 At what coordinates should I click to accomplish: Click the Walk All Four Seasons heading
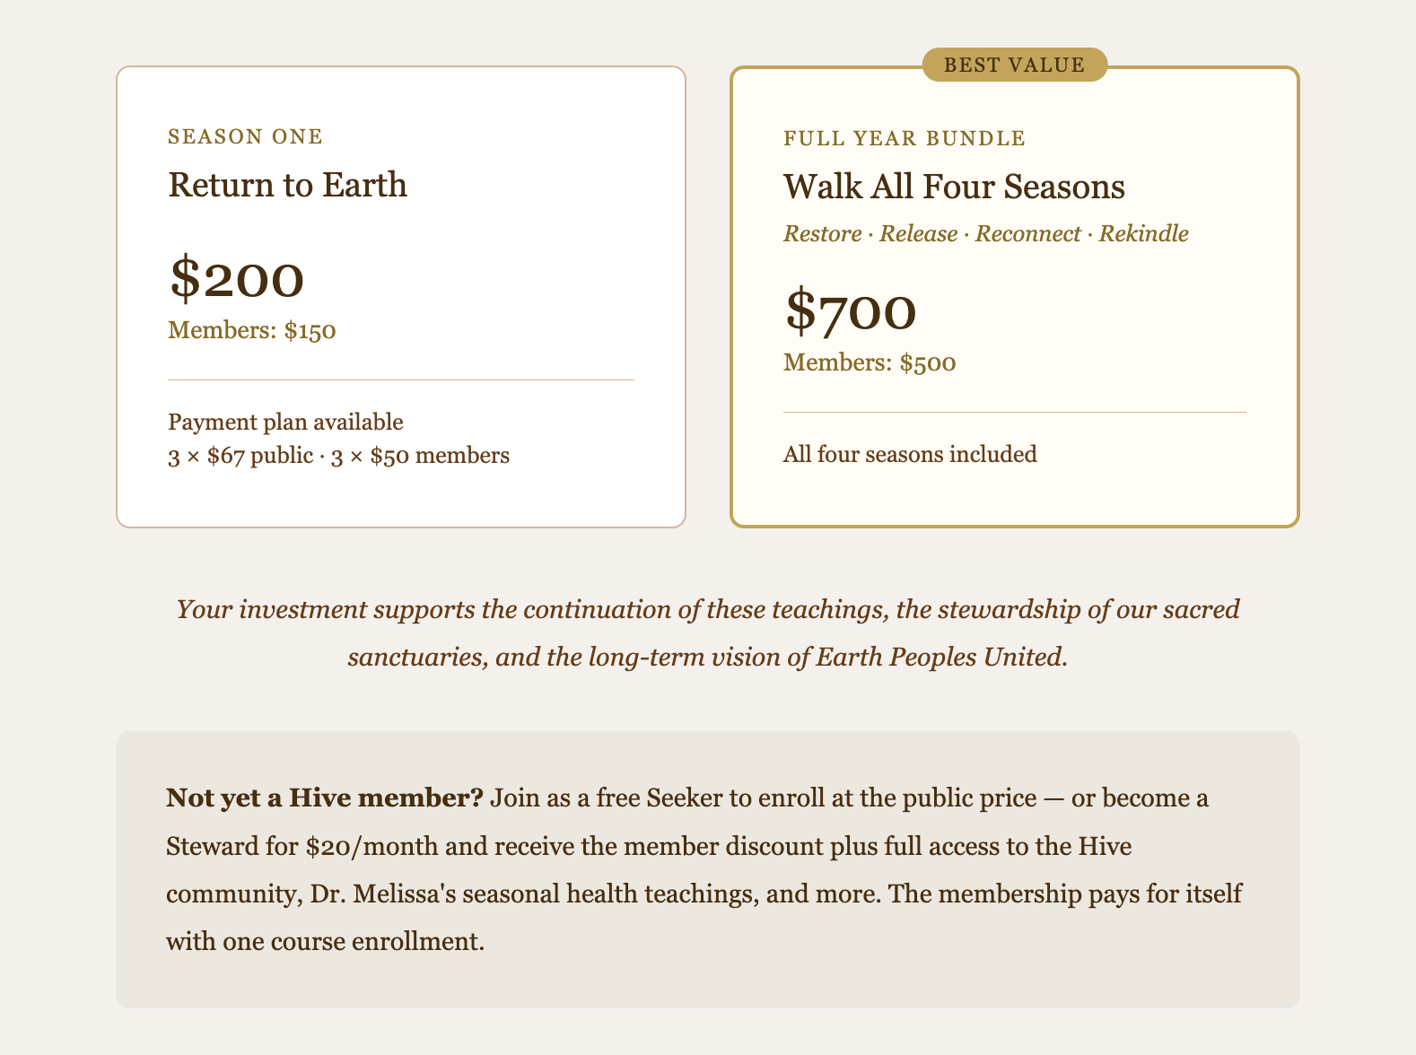click(954, 187)
